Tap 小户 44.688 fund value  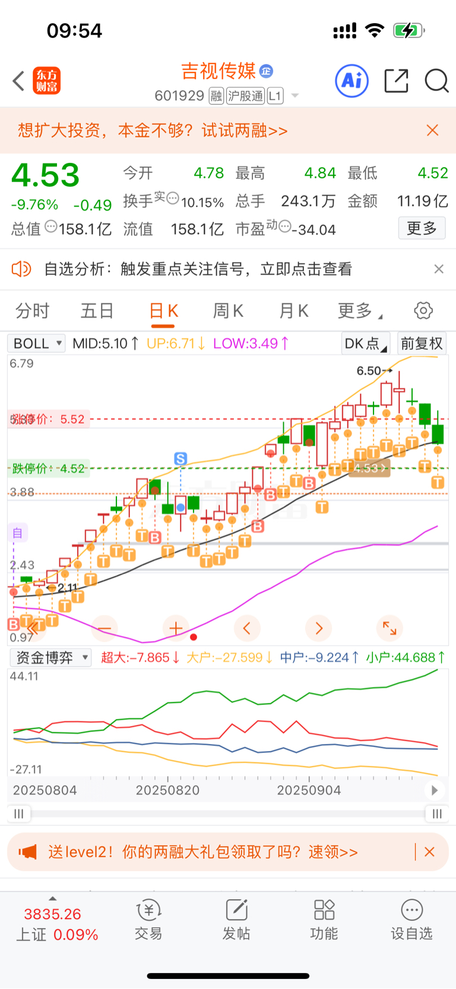406,657
